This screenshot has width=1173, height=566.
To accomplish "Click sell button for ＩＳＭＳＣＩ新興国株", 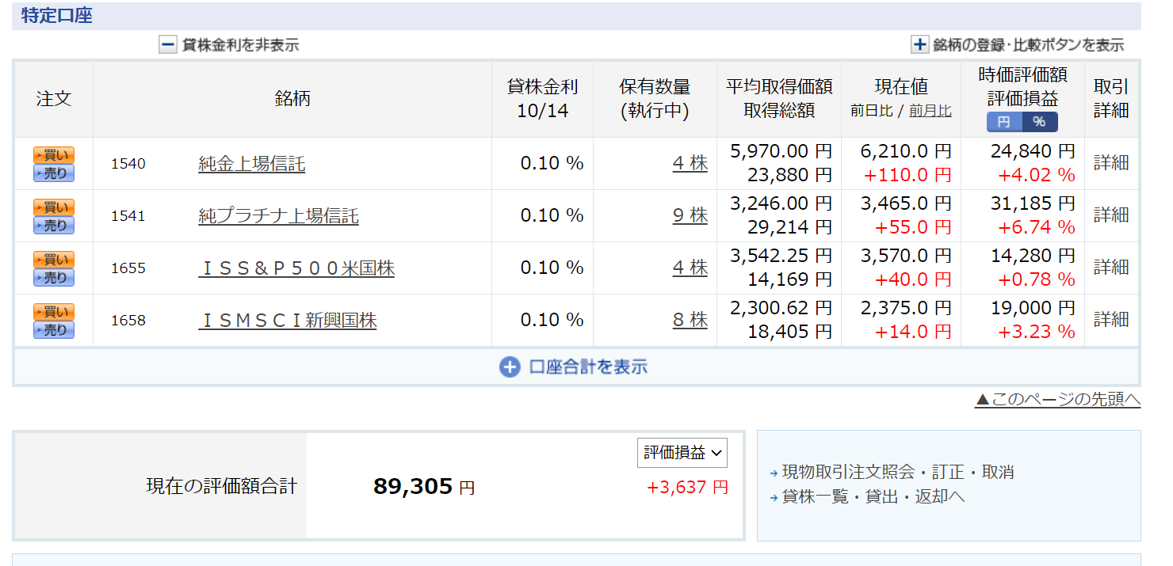I will 54,330.
